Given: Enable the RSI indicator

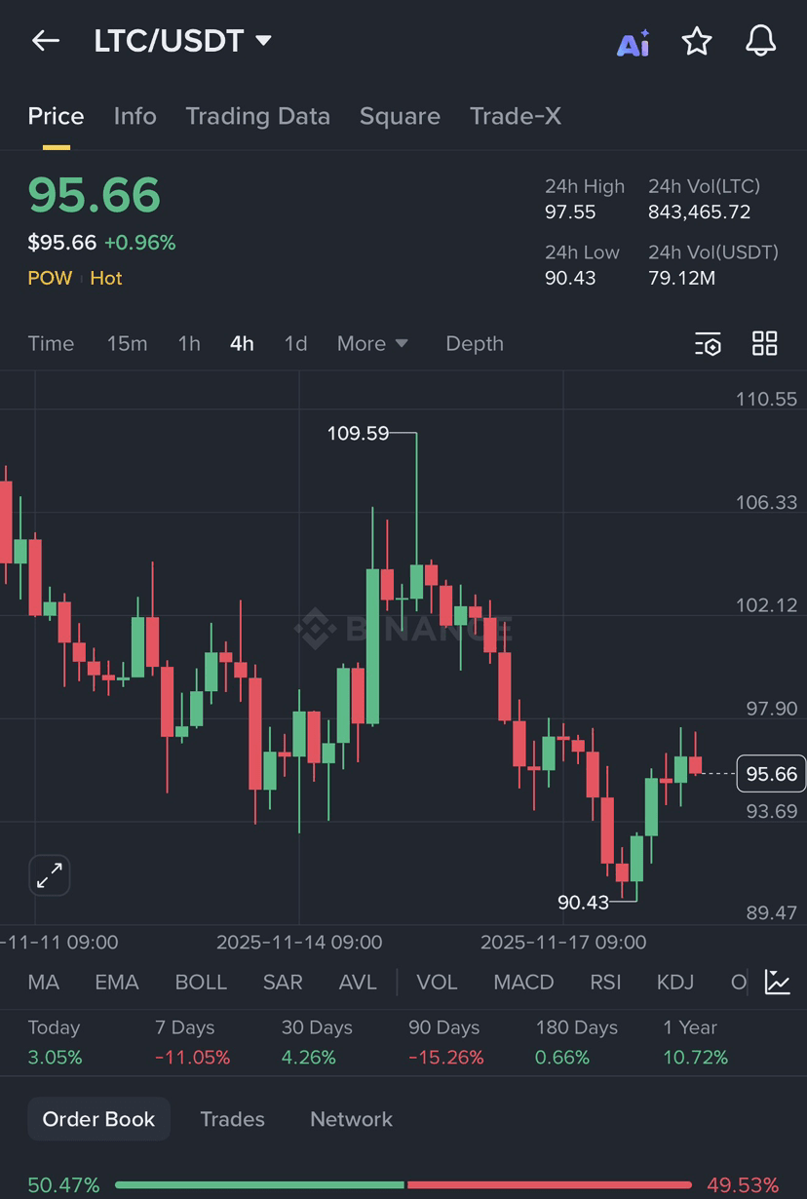Looking at the screenshot, I should (x=605, y=982).
